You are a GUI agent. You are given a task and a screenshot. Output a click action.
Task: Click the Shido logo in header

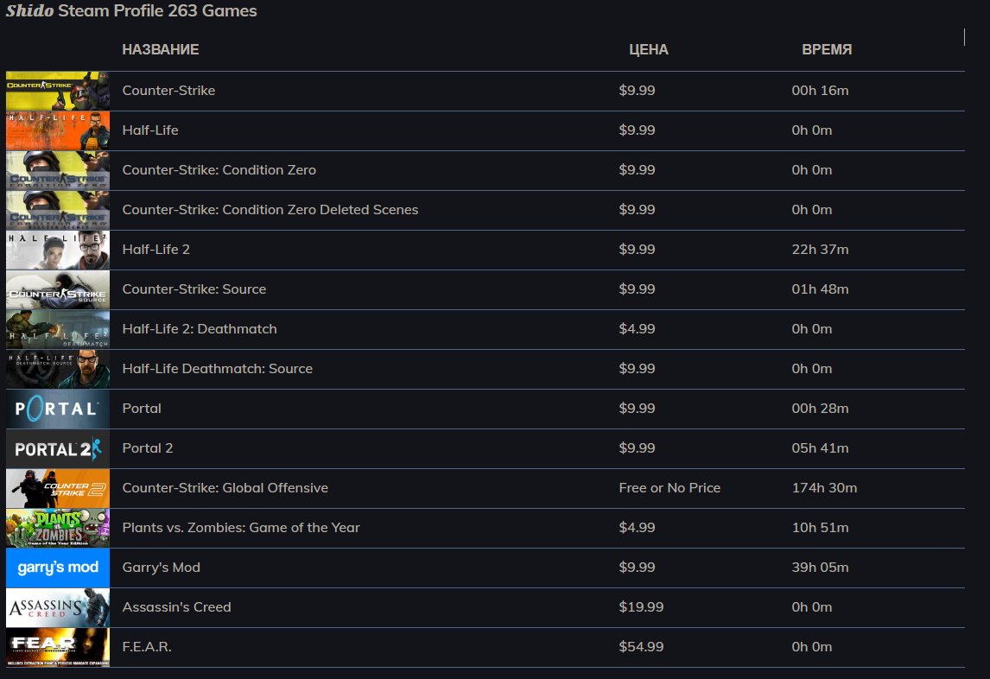click(29, 11)
